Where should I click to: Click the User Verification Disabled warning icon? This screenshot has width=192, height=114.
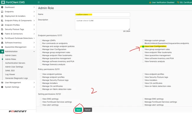pyautogui.click(x=150, y=2)
